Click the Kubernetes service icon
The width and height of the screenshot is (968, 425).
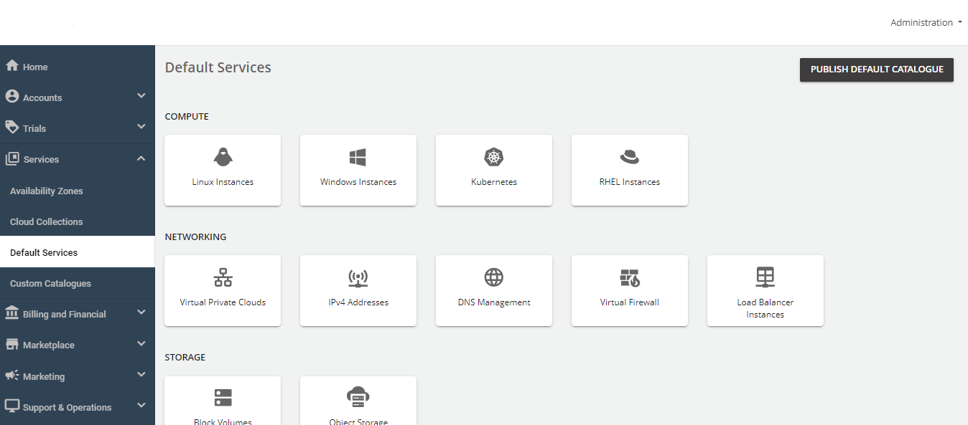coord(493,157)
